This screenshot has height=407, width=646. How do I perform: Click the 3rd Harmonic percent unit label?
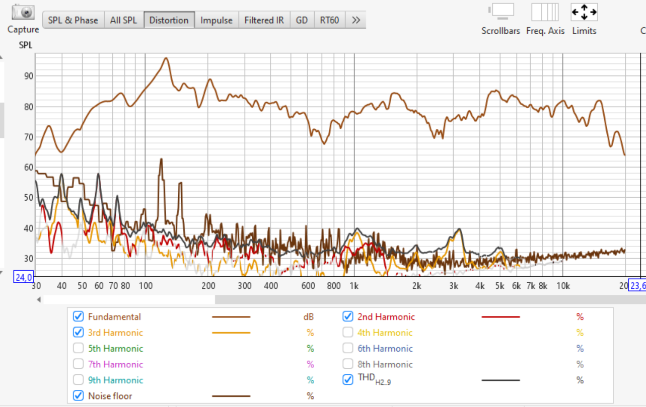click(x=310, y=333)
